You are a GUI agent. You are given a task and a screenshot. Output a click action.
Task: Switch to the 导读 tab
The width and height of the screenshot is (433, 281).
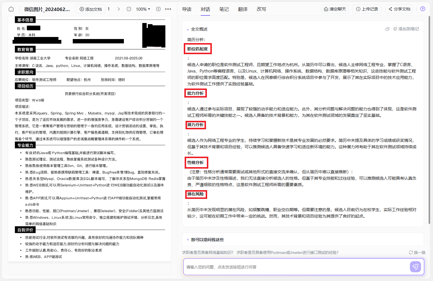(187, 9)
